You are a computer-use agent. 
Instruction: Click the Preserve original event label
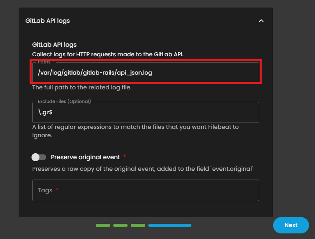tap(85, 157)
